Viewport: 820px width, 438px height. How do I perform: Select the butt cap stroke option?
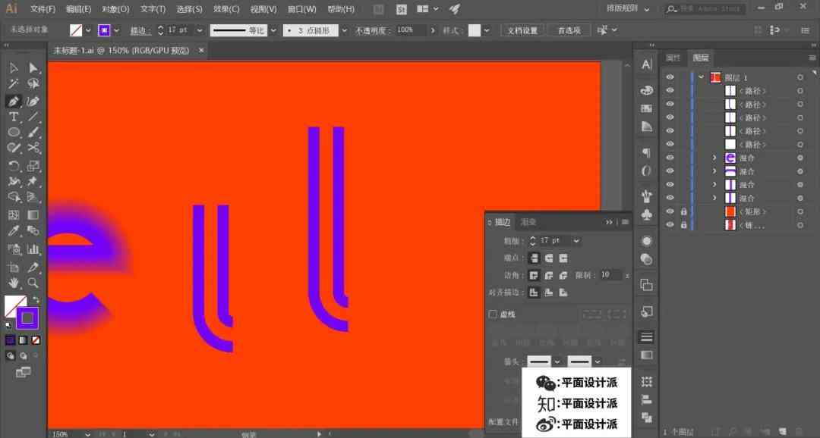pos(534,258)
